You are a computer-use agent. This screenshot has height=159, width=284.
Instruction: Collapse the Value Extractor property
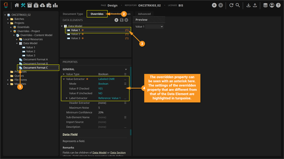click(64, 79)
